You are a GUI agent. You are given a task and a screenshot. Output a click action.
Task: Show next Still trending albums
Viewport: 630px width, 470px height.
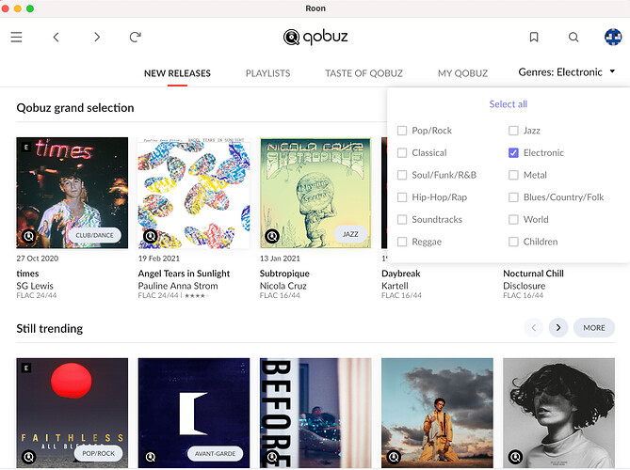pyautogui.click(x=558, y=328)
